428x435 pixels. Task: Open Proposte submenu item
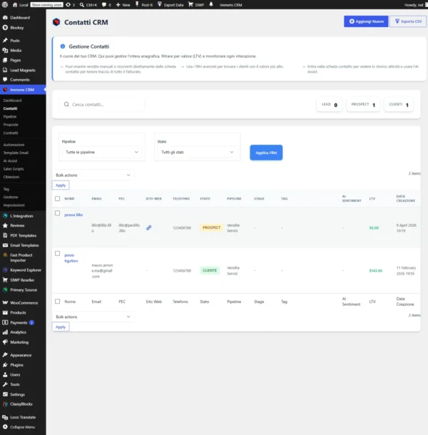pos(11,125)
